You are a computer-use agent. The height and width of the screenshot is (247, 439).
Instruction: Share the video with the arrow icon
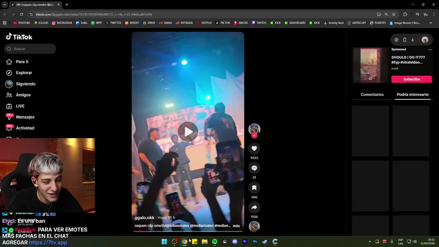(x=254, y=207)
